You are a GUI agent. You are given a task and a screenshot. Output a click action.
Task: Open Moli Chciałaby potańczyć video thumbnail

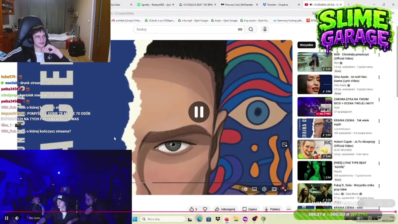pyautogui.click(x=315, y=62)
